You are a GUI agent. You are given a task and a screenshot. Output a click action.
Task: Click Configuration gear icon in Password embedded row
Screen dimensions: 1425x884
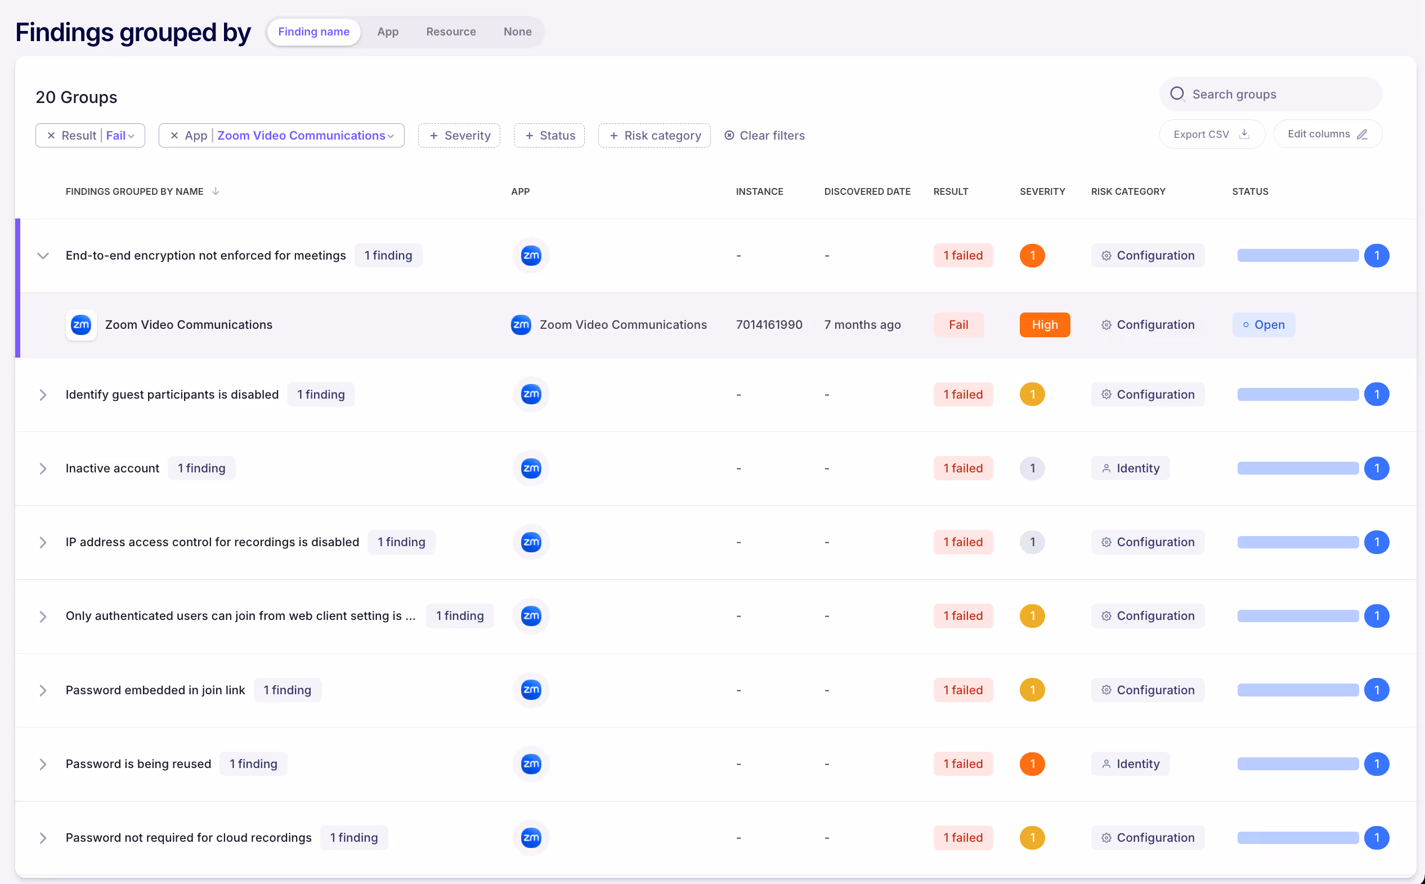[x=1106, y=690]
